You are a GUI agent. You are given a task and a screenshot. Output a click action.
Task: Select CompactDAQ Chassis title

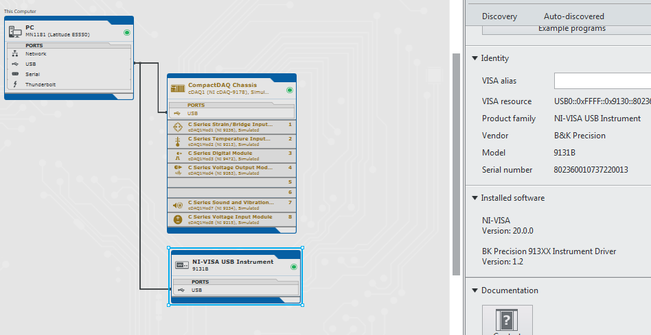tap(222, 85)
